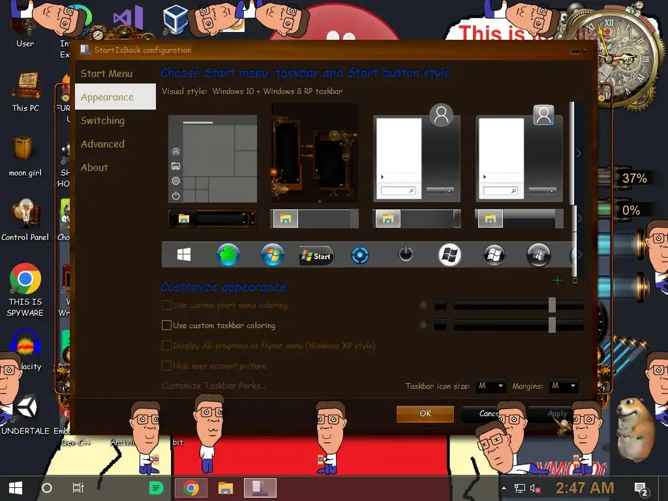The image size is (668, 501).
Task: Click the muted volume tray icon
Action: [x=535, y=489]
